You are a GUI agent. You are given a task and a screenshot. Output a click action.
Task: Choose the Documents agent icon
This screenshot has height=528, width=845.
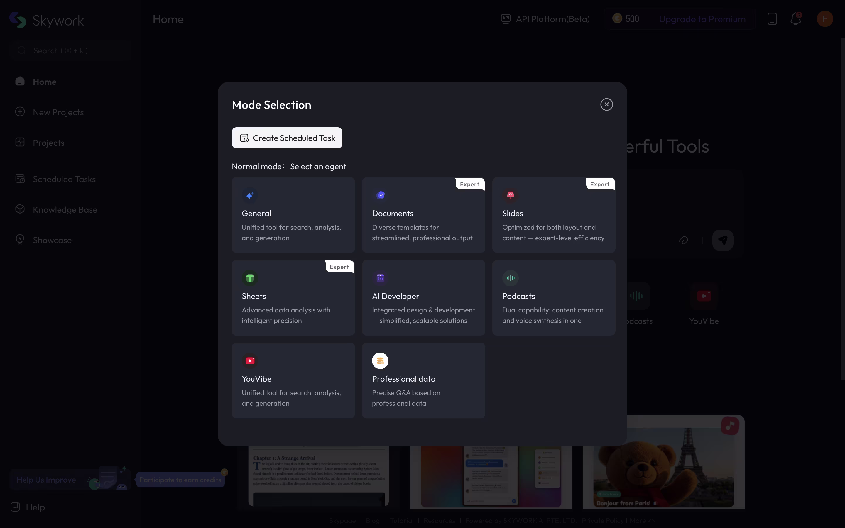point(380,195)
